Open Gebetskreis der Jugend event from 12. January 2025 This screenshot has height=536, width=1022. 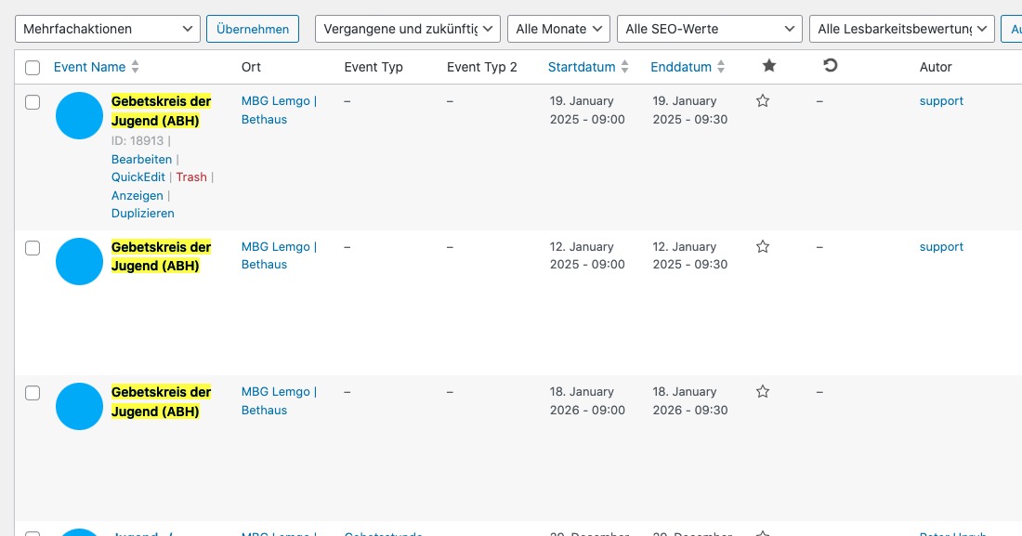(161, 256)
